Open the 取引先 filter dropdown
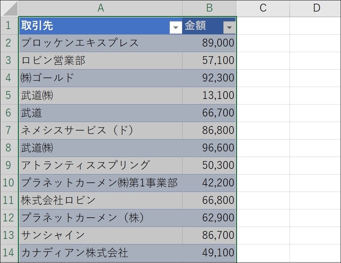Image resolution: width=341 pixels, height=263 pixels. [x=176, y=28]
